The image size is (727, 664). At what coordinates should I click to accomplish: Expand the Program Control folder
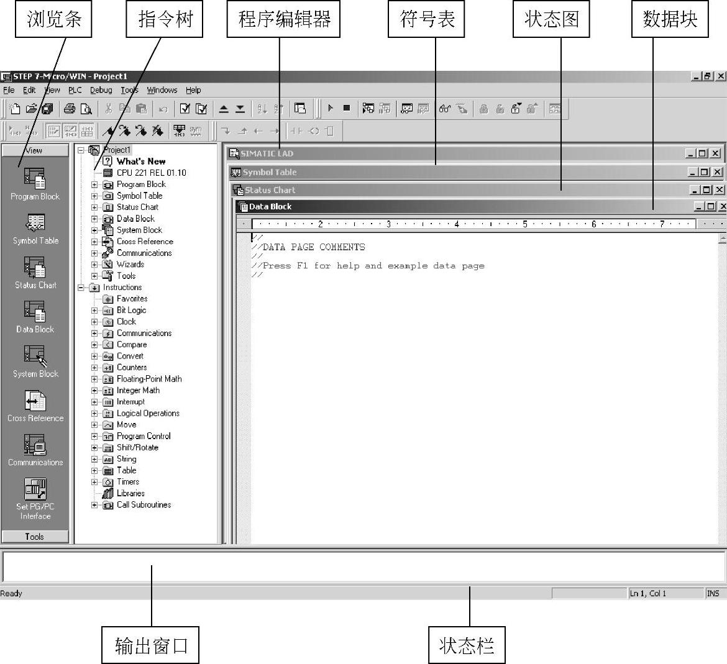tap(94, 437)
